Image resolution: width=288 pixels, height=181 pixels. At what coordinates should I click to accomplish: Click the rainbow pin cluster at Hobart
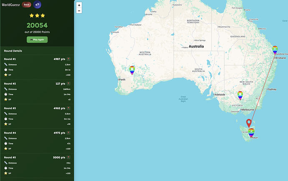coord(251,133)
